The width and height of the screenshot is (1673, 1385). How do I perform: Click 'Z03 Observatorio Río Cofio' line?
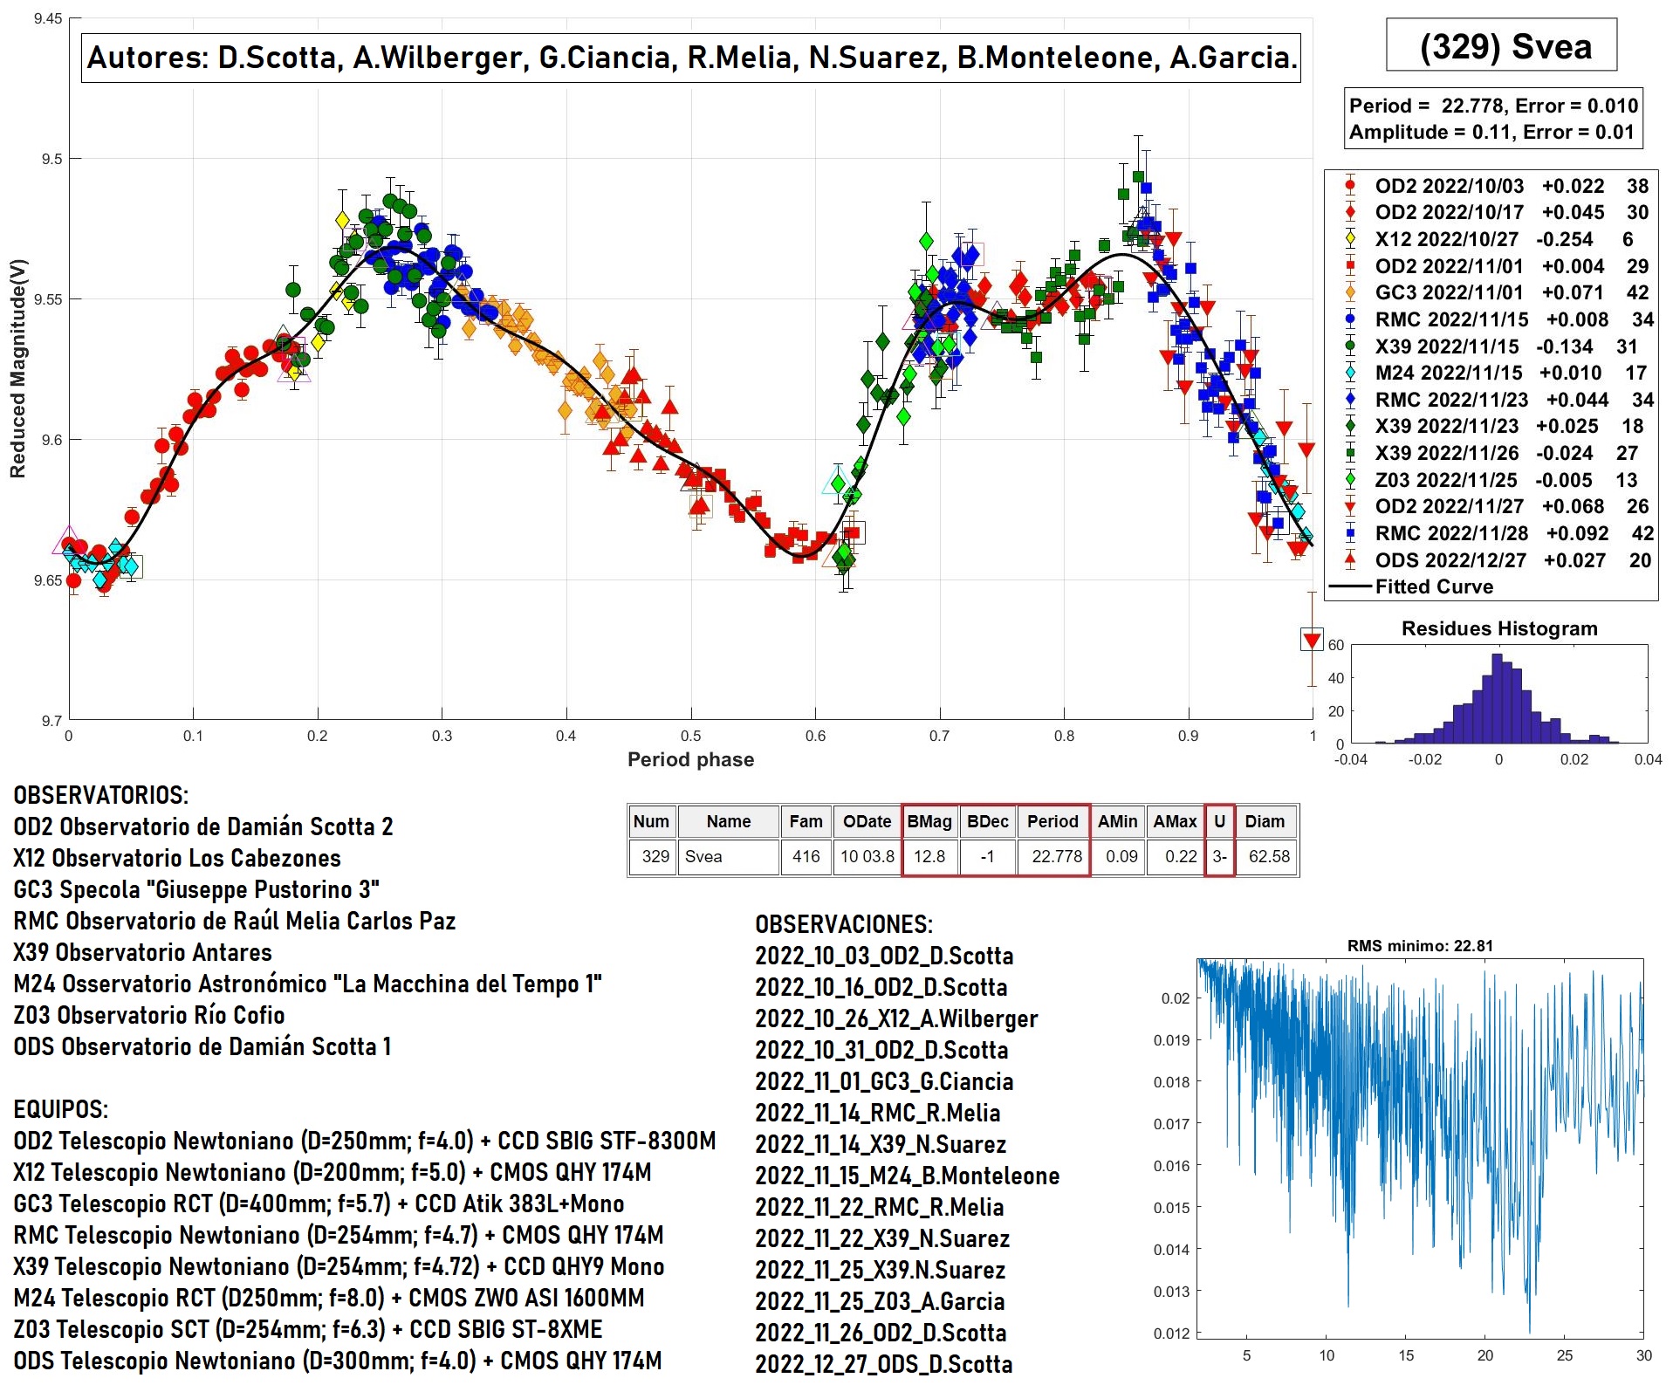pyautogui.click(x=149, y=1015)
